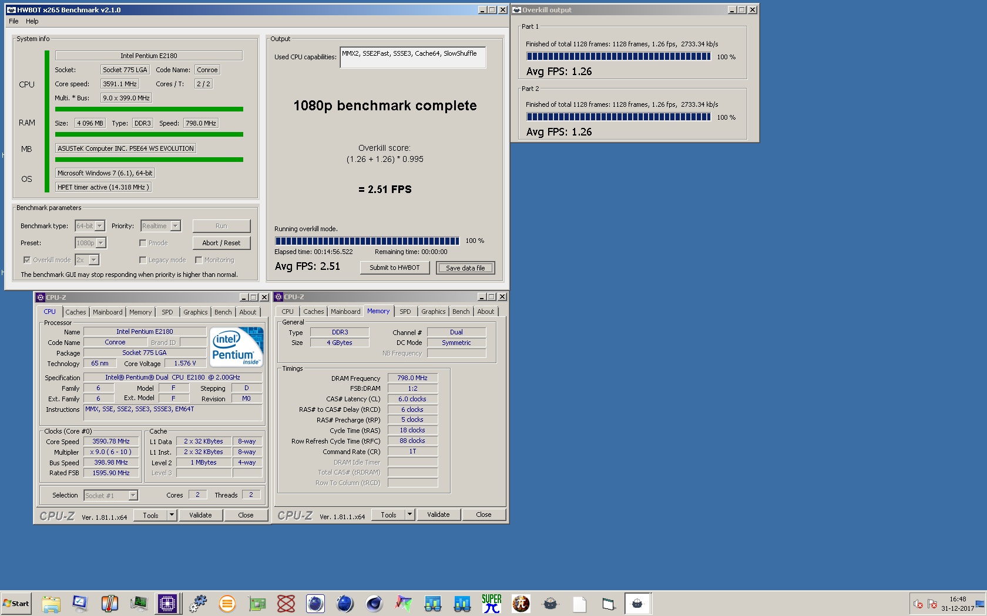Click the inactive gray hedgehog taskbar icon
Image resolution: width=987 pixels, height=616 pixels.
550,603
